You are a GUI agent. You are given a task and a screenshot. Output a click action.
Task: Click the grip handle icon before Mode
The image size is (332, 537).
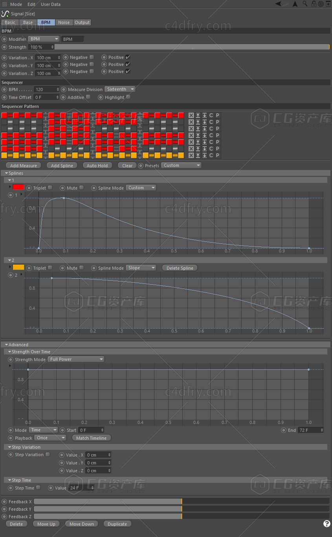[x=4, y=4]
